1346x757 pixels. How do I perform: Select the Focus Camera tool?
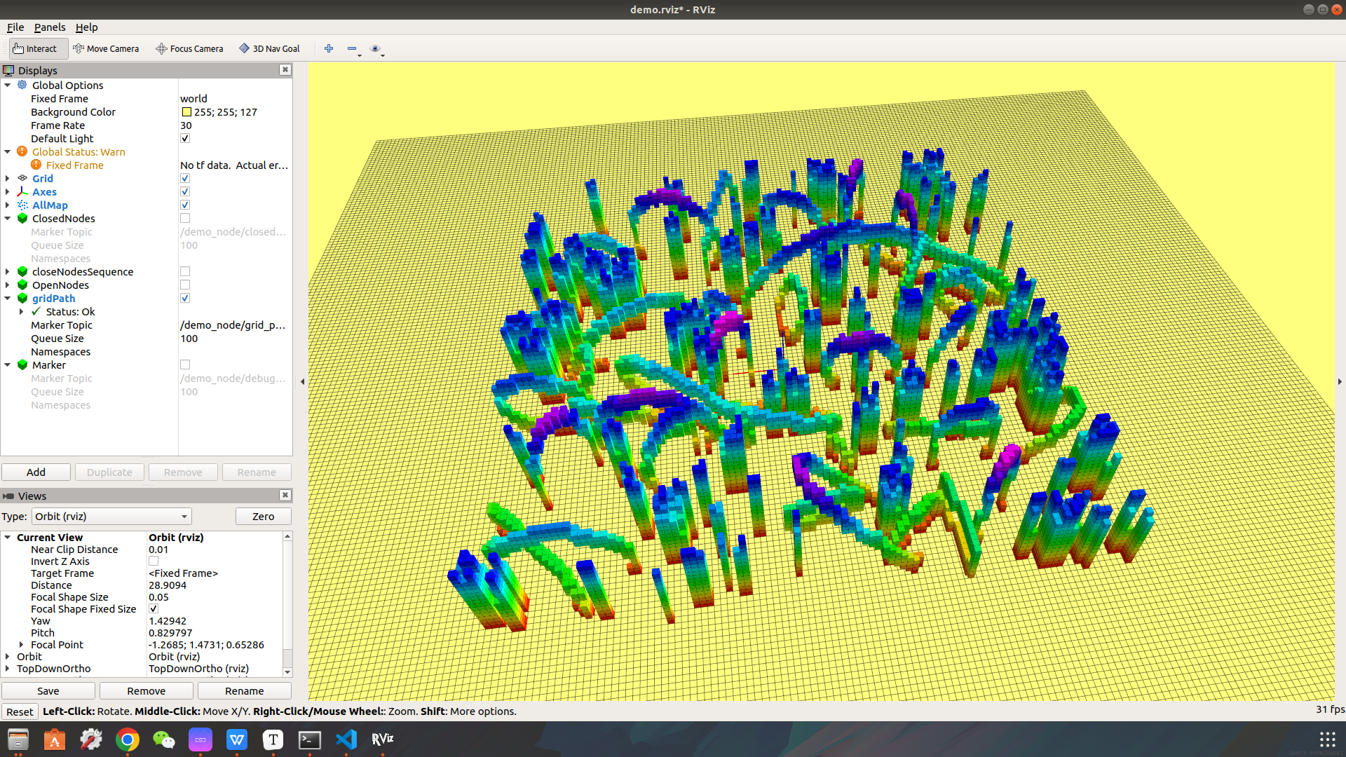[x=189, y=48]
